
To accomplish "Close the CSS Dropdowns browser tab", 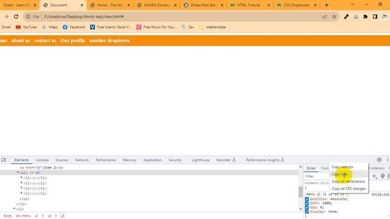I will [x=315, y=5].
